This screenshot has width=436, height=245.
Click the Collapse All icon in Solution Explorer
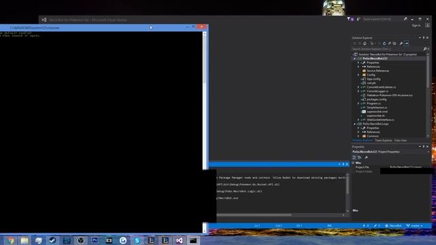(390, 44)
